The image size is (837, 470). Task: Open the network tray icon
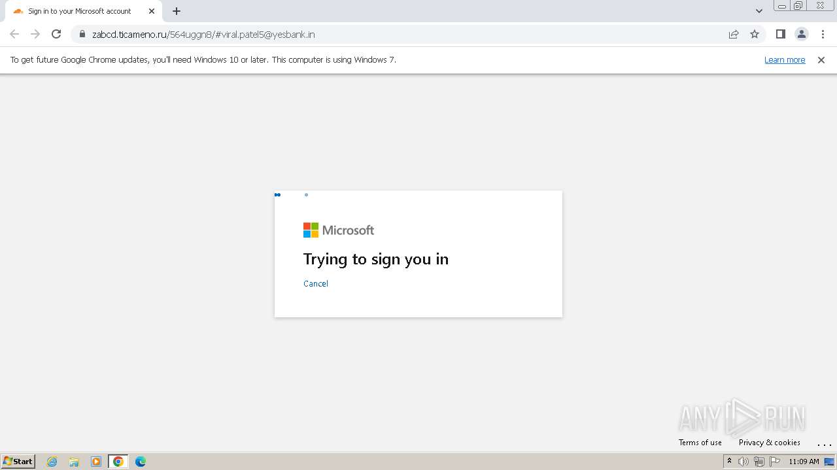pyautogui.click(x=759, y=462)
